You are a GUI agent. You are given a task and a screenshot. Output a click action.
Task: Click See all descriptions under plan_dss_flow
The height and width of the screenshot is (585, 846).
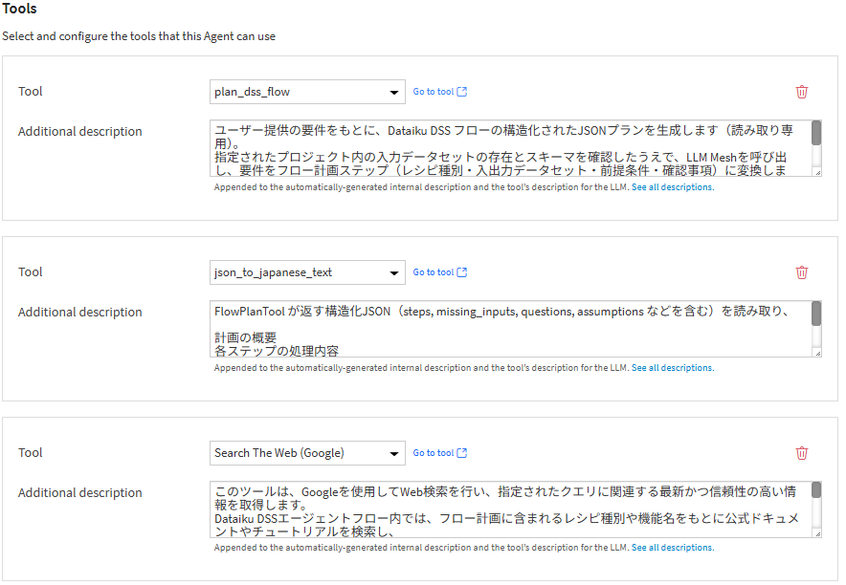pyautogui.click(x=672, y=187)
